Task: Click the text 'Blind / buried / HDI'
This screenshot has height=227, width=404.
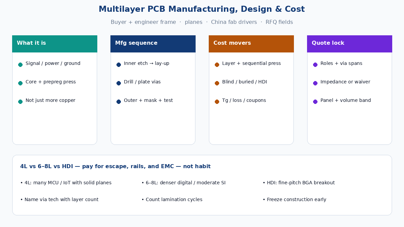Action: point(244,82)
